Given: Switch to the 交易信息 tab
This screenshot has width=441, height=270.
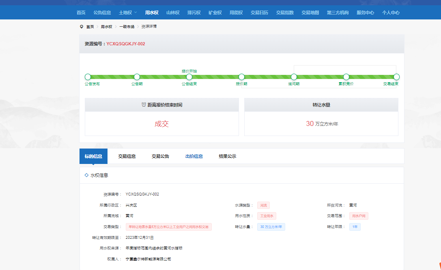Looking at the screenshot, I should (x=127, y=156).
